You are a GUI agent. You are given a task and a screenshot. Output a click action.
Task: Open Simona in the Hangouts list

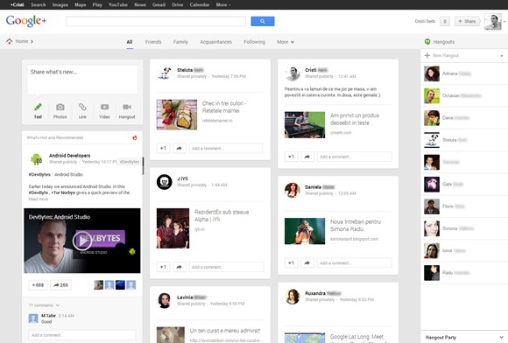(x=464, y=228)
